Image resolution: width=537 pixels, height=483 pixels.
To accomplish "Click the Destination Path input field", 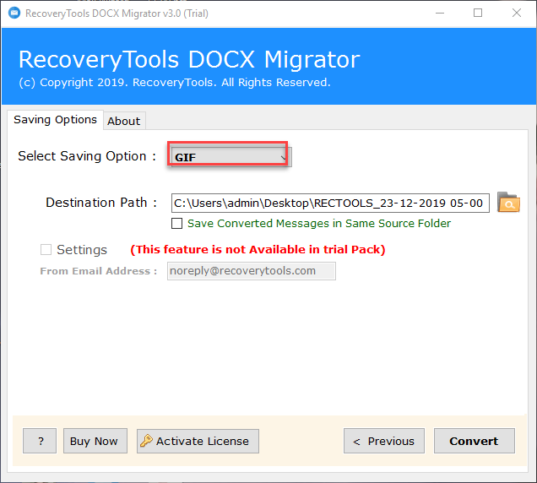I will coord(330,203).
